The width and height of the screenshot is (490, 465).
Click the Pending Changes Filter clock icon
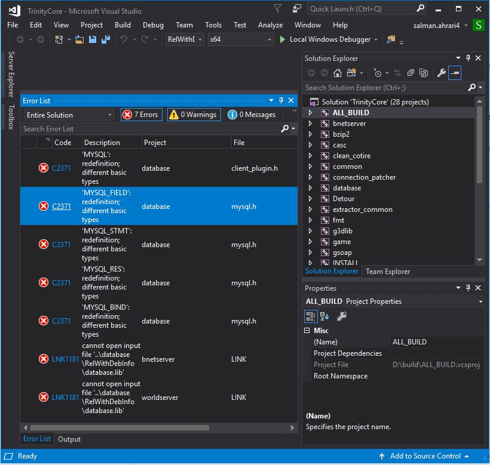(x=378, y=73)
